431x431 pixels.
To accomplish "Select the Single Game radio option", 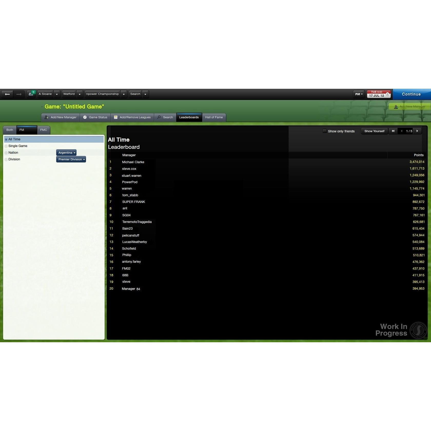I will 6,146.
